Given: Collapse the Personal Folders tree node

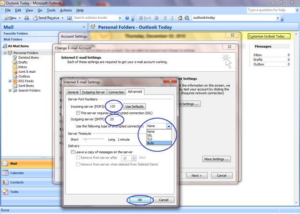Looking at the screenshot, I should coord(5,53).
